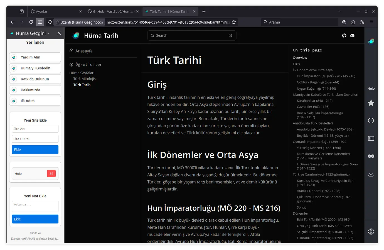Jump to Overview in On this page
Viewport: 384px width, 250px height.
[x=300, y=58]
